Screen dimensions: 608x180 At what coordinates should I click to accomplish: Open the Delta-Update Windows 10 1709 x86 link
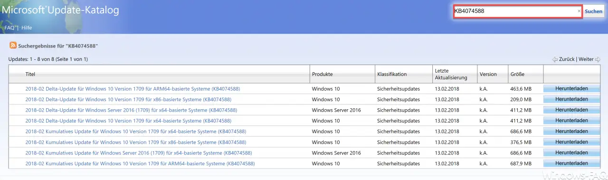coord(128,99)
